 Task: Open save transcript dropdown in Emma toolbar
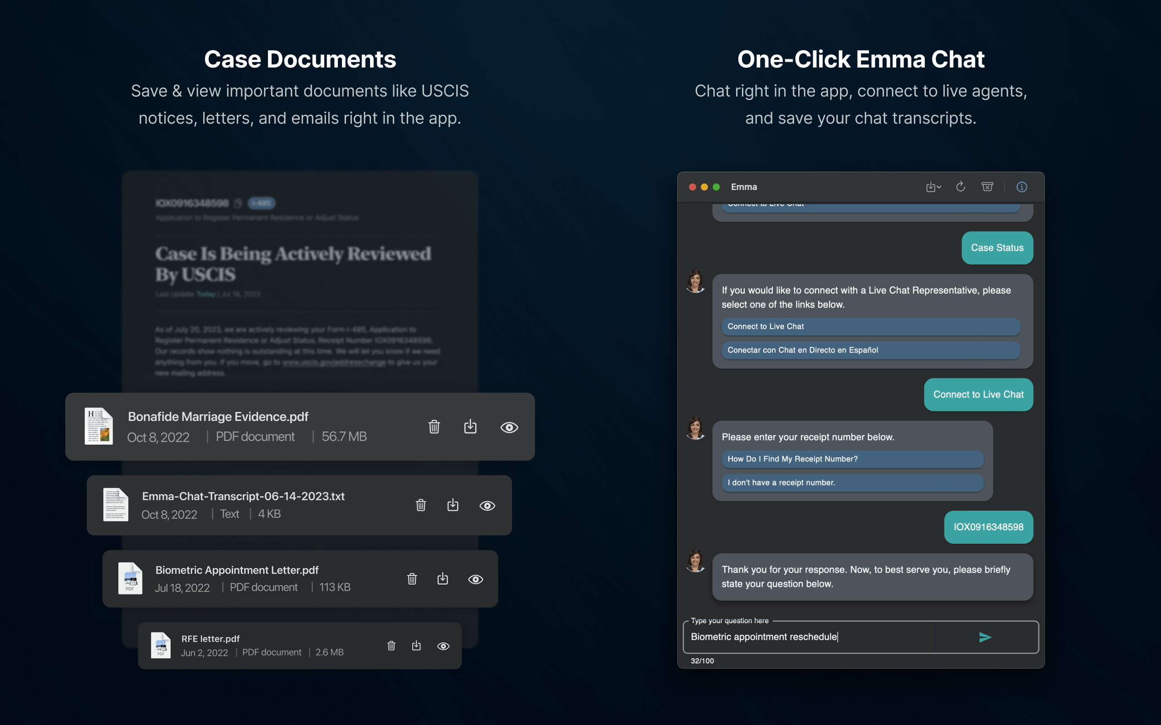[933, 187]
